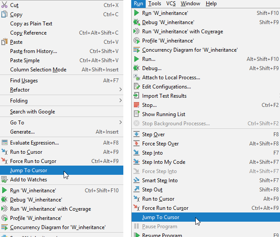The width and height of the screenshot is (280, 237).
Task: Click the Alt+Insert shortcut text
Action: click(x=107, y=132)
